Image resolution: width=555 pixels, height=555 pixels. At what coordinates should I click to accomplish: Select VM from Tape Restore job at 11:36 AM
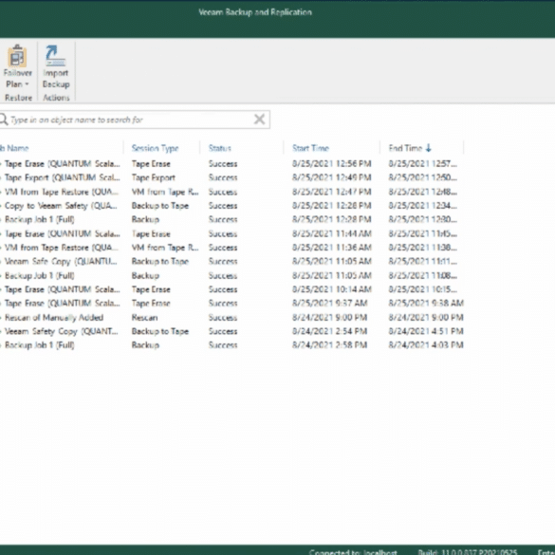[x=231, y=248]
